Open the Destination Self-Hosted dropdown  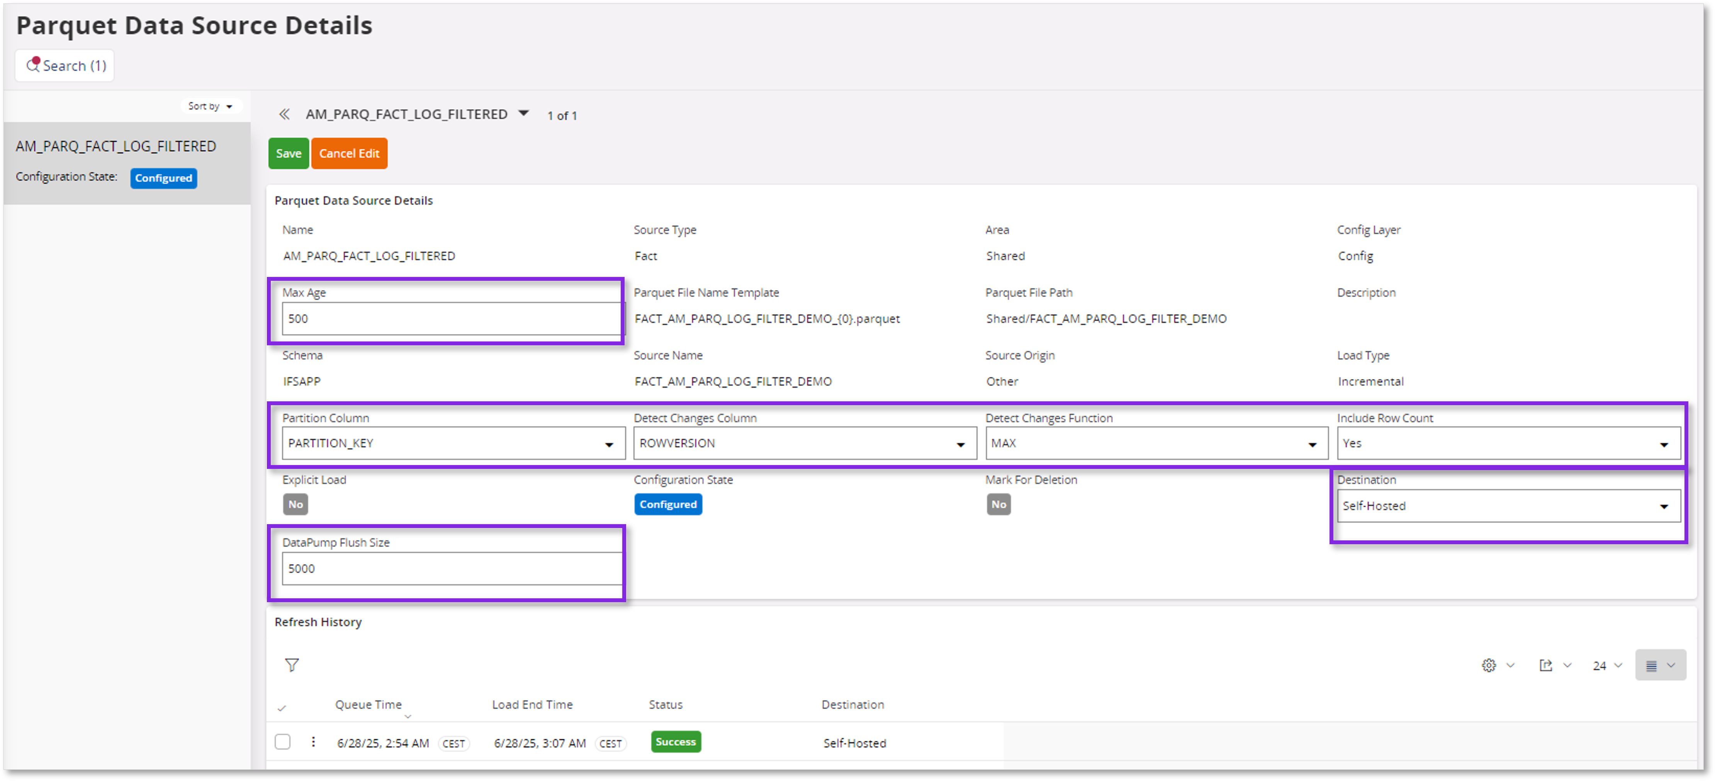pos(1663,507)
